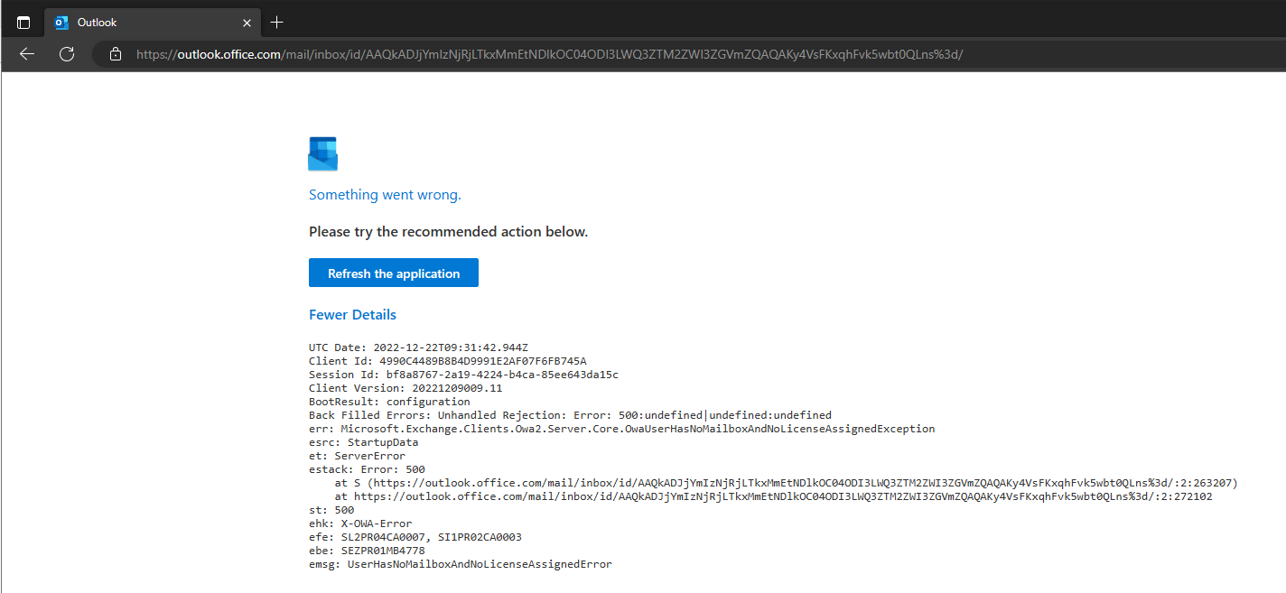Click the browser back arrow

(x=27, y=54)
